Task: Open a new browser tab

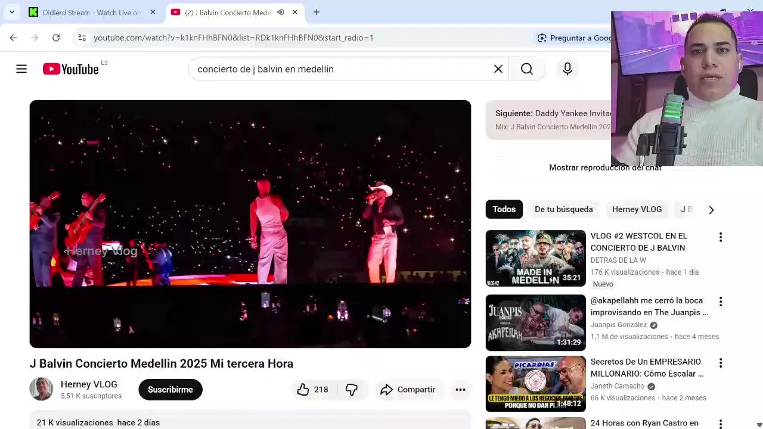Action: pos(316,12)
